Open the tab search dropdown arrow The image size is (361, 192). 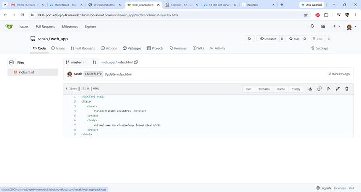click(5, 5)
